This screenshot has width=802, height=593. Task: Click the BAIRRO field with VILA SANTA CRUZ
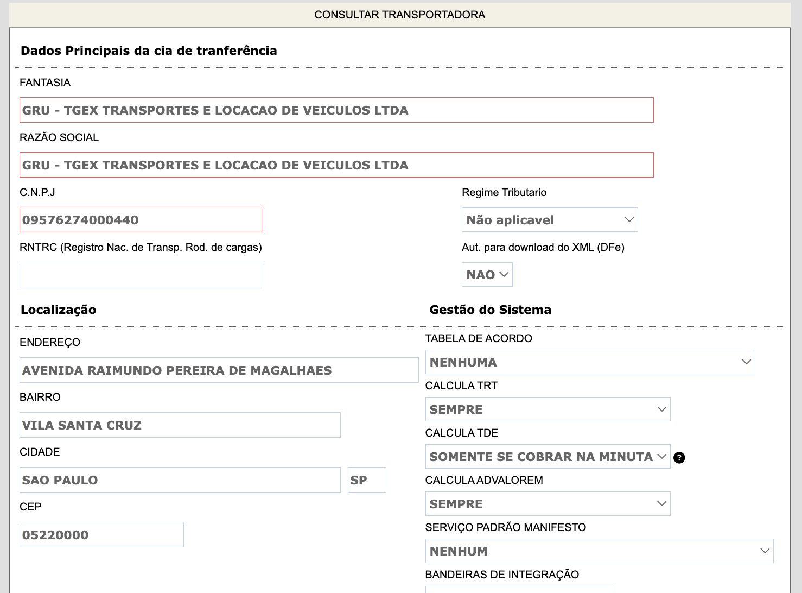(180, 425)
